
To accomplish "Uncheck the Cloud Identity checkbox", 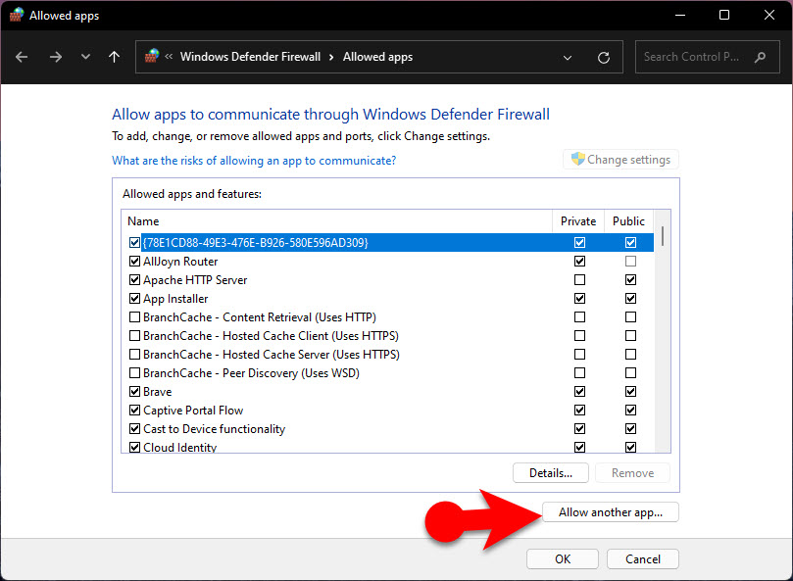I will [x=134, y=448].
